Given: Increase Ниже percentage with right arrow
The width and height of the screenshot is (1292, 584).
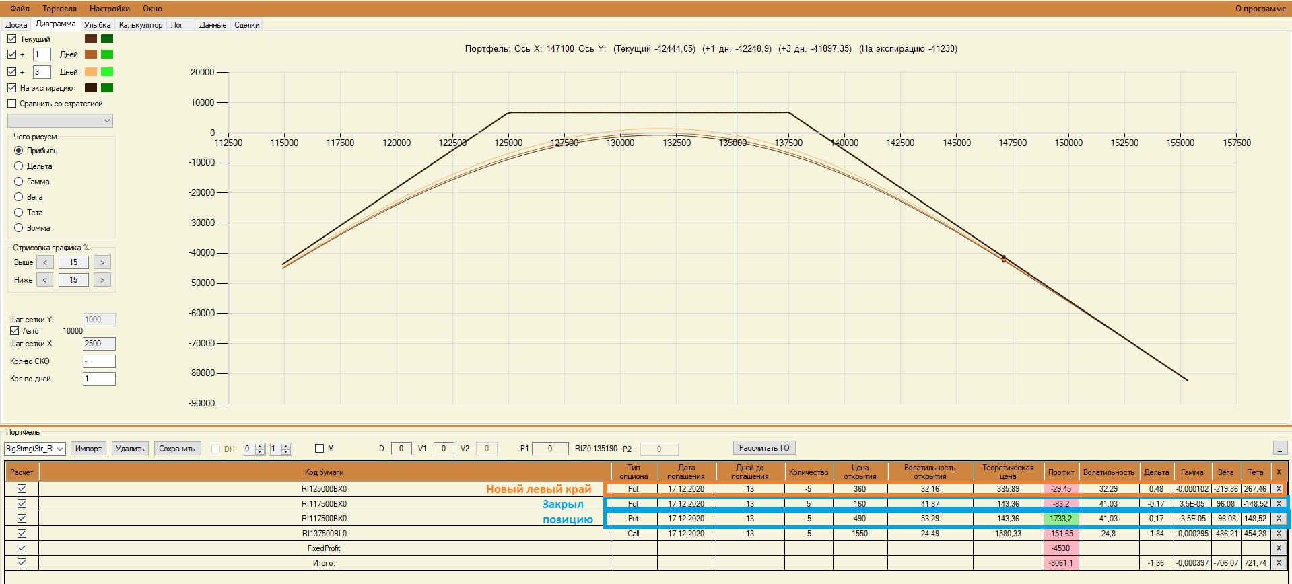Looking at the screenshot, I should tap(102, 280).
